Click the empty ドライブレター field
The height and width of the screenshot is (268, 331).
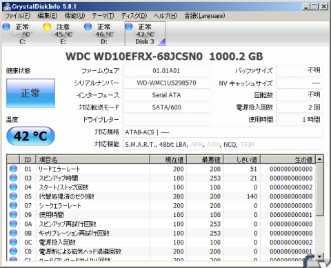tap(166, 120)
